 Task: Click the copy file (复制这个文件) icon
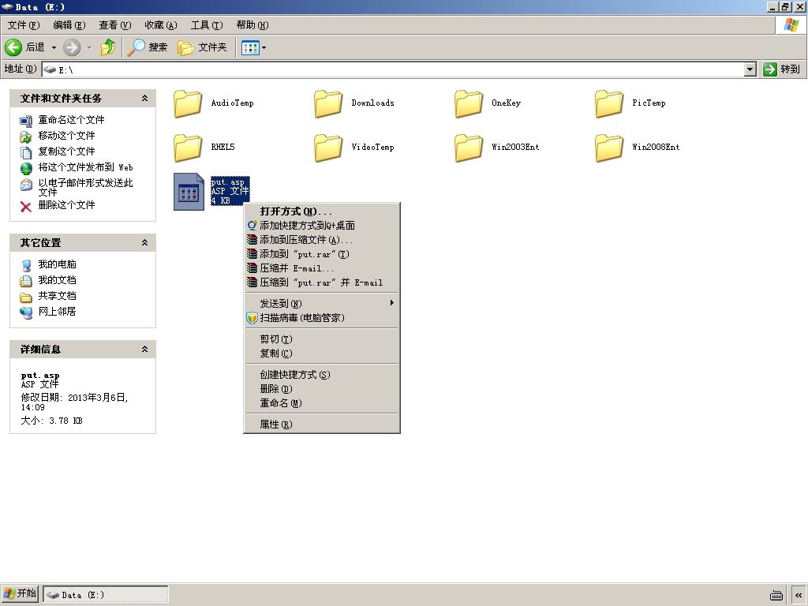[x=26, y=152]
